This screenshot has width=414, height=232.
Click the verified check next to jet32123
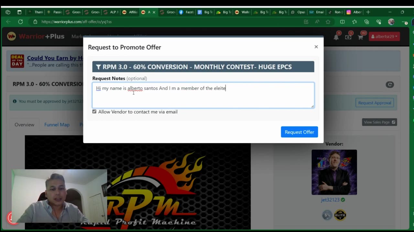click(343, 200)
